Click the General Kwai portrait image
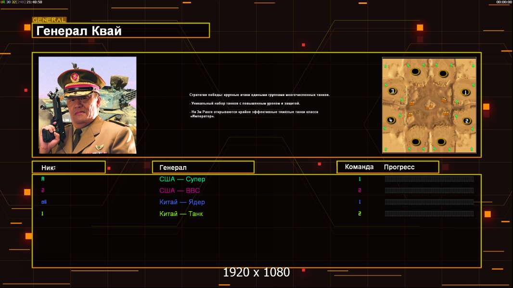Screen dimensions: 513x288 click(88, 105)
